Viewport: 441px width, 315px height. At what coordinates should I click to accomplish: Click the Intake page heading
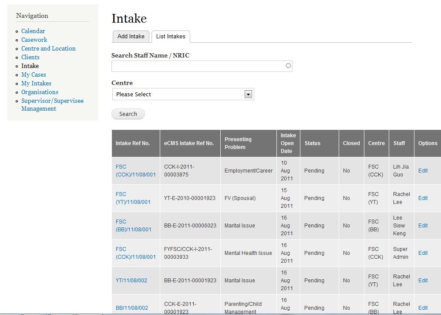[129, 19]
